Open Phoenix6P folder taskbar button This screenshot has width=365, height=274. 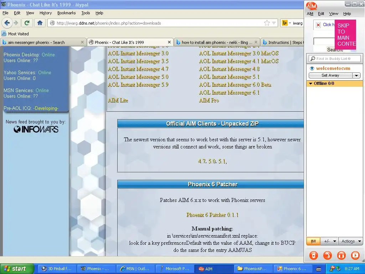click(x=253, y=269)
